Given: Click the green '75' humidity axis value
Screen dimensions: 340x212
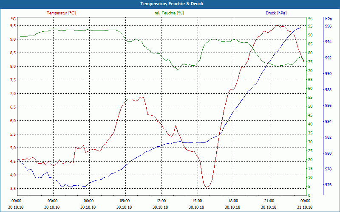Looking at the screenshot, I should 310,62.
